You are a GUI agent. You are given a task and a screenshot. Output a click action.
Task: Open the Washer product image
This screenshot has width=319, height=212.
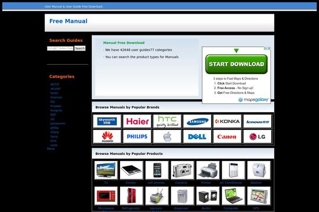(x=259, y=170)
